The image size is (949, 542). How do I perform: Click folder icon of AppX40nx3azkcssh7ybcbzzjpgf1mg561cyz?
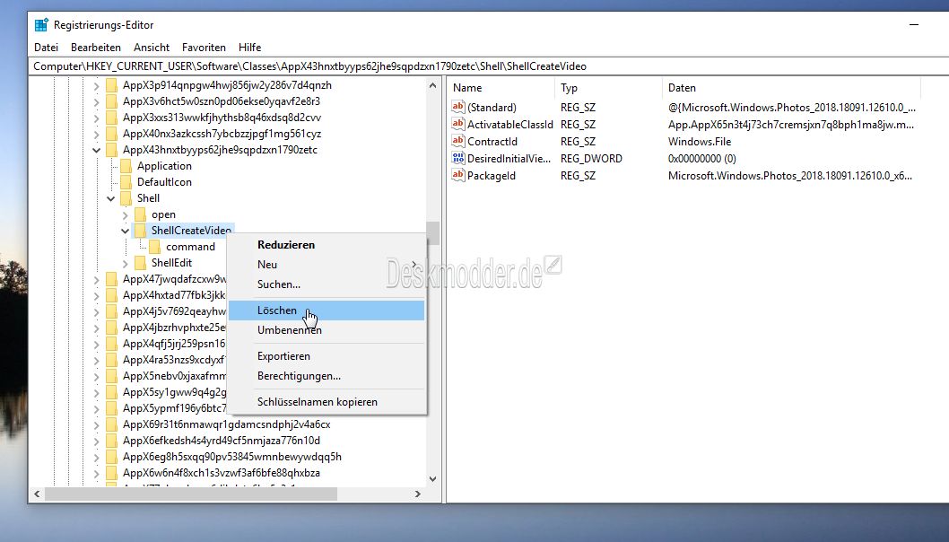tap(111, 134)
